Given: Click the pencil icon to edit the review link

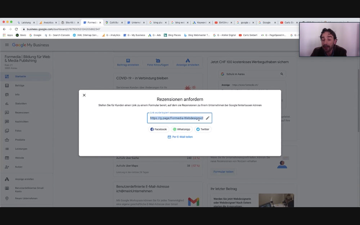Looking at the screenshot, I should pyautogui.click(x=207, y=118).
